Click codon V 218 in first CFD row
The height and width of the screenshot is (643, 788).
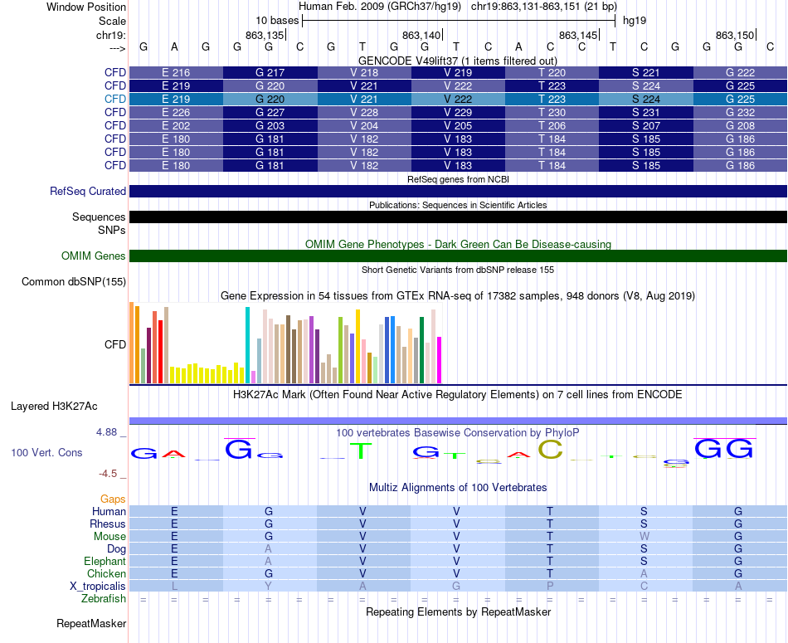point(364,72)
